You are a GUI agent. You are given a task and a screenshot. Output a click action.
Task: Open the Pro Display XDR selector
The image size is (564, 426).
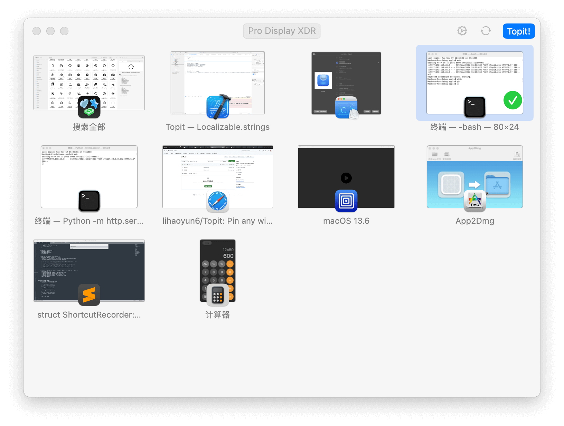point(282,31)
